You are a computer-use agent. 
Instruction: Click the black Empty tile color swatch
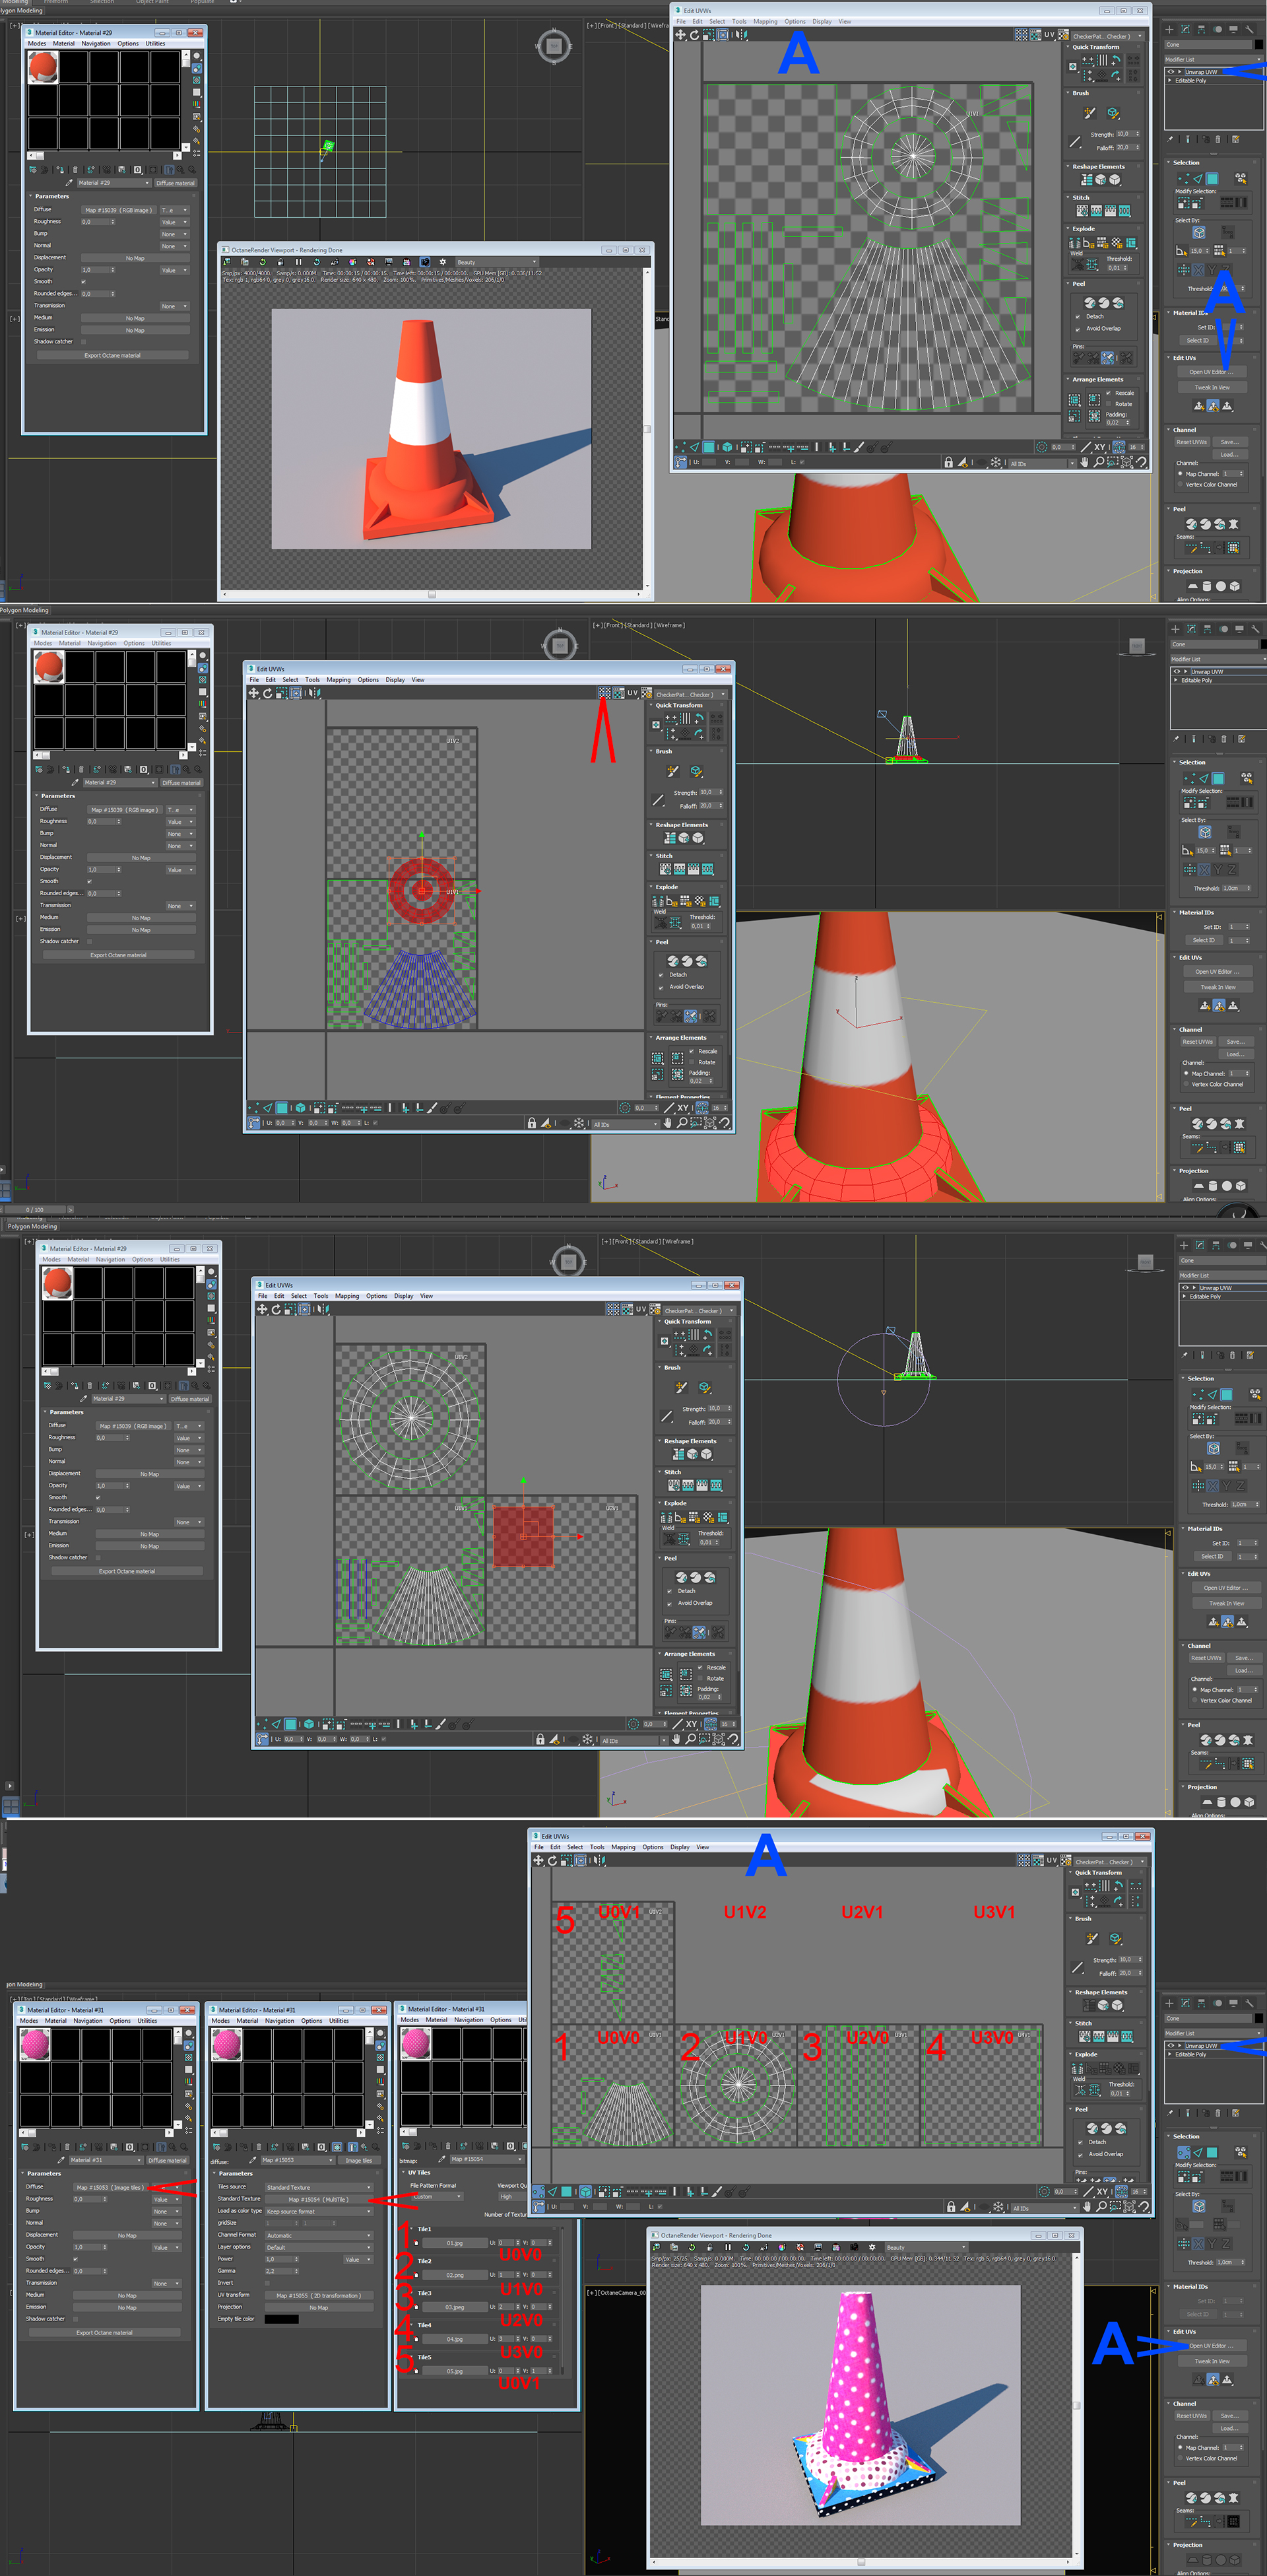coord(282,2319)
